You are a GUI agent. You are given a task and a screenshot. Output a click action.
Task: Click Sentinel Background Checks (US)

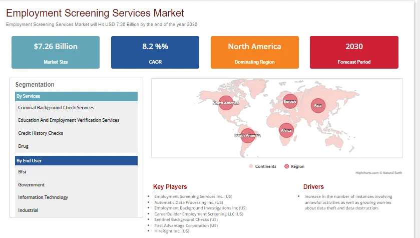click(x=186, y=219)
